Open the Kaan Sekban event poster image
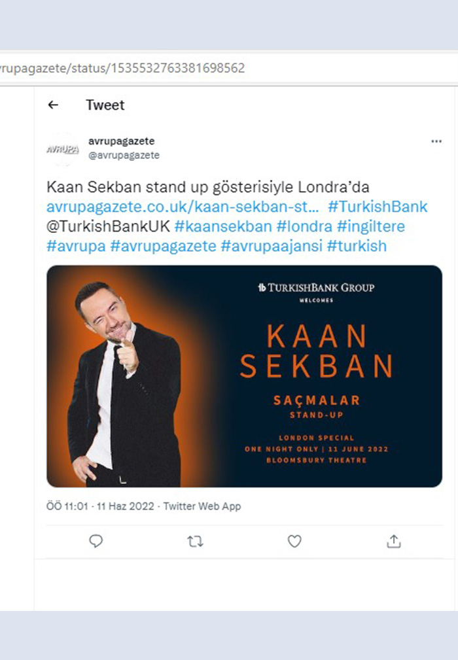This screenshot has width=458, height=660. [244, 376]
